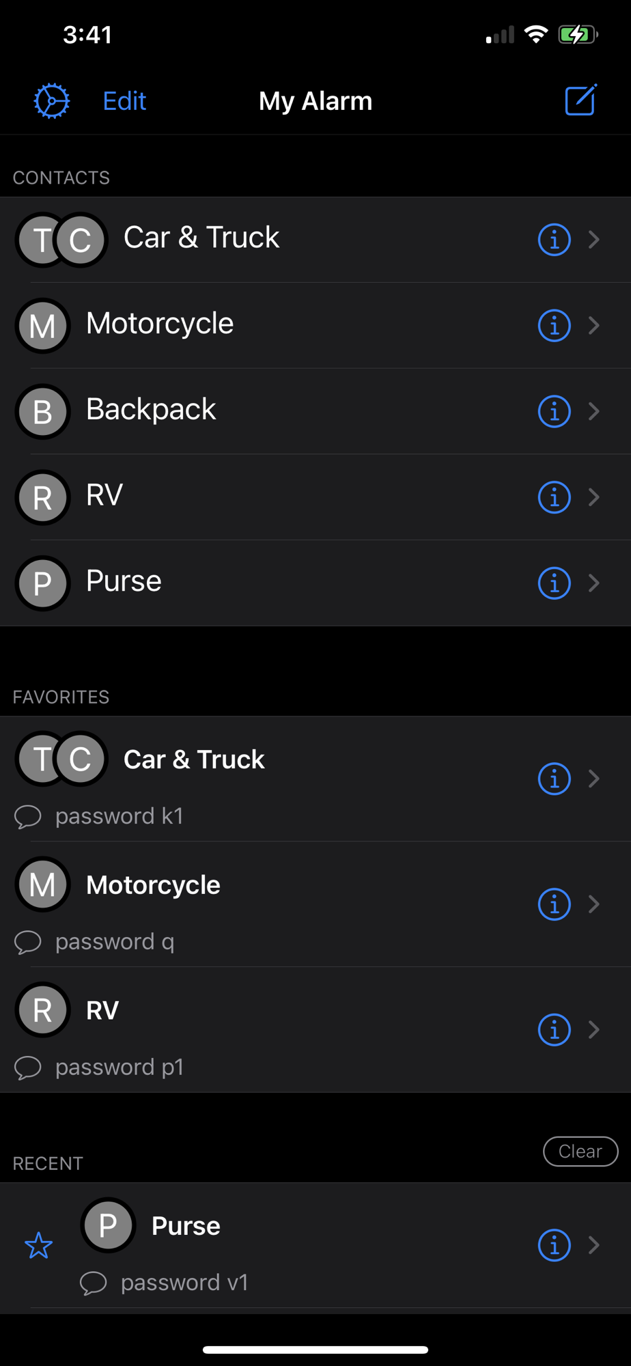Show info for Purse in Contacts
Image resolution: width=631 pixels, height=1366 pixels.
554,583
